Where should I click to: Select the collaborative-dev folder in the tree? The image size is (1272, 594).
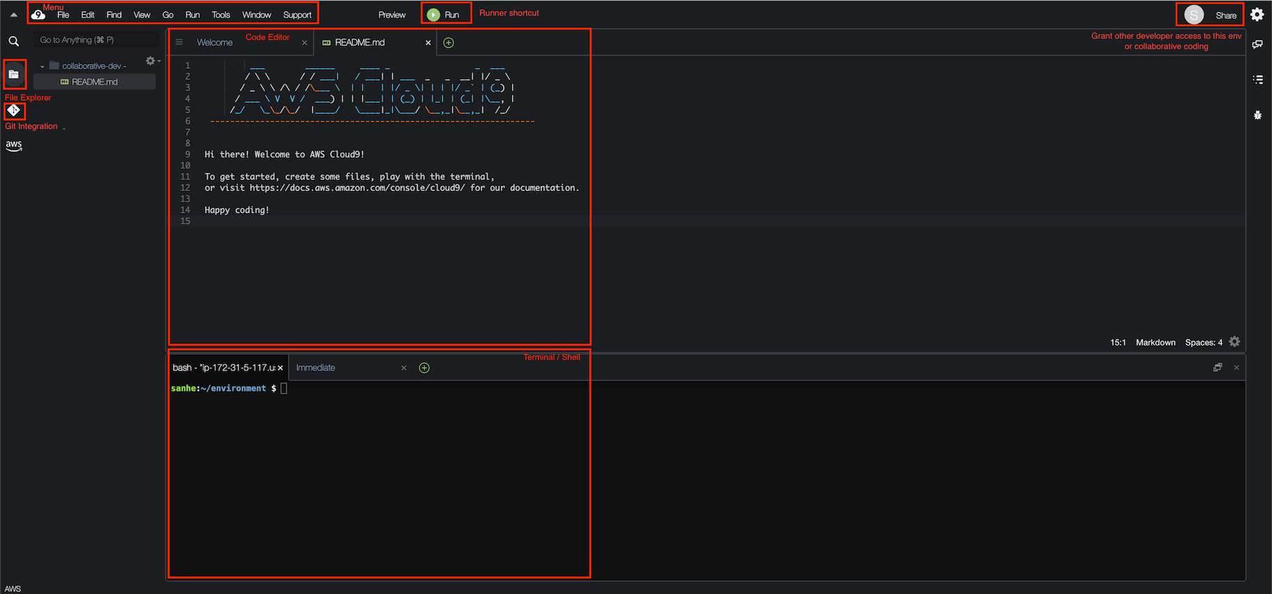click(x=93, y=66)
